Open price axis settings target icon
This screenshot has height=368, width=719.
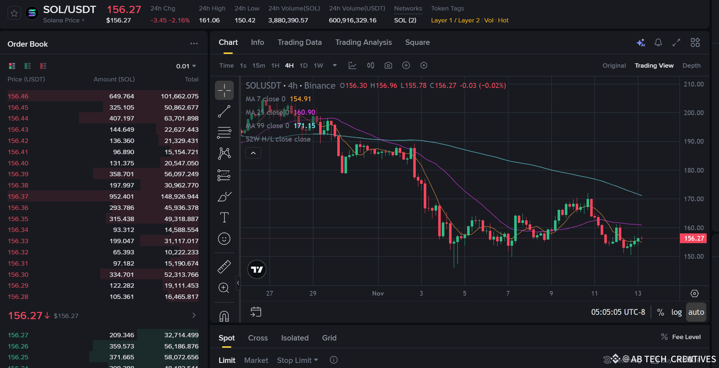(x=694, y=293)
